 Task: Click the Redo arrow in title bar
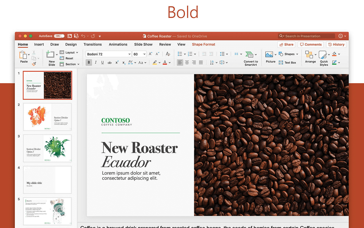click(x=93, y=36)
